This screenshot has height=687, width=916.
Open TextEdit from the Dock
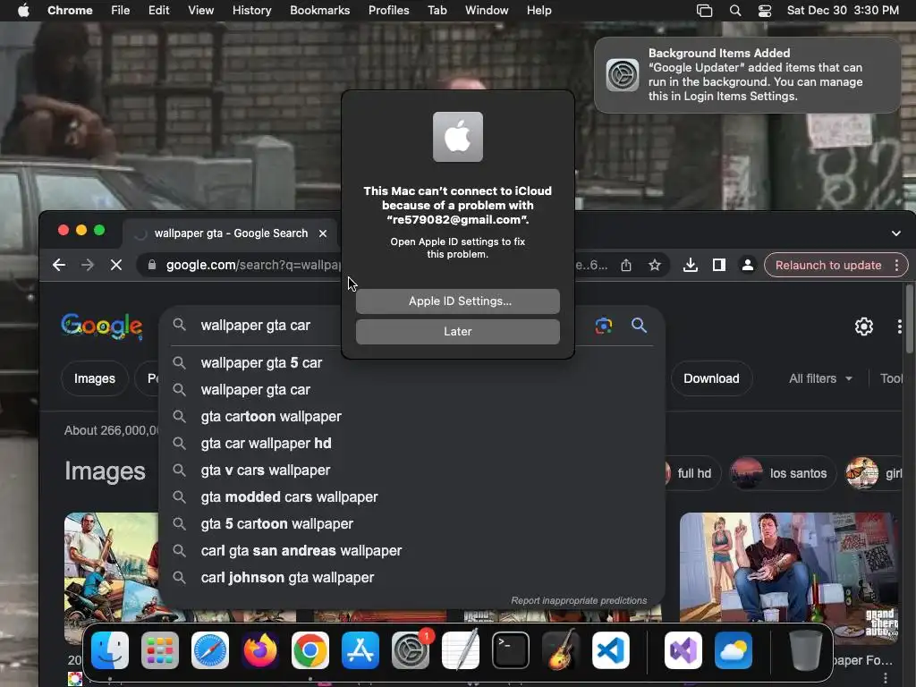(461, 650)
